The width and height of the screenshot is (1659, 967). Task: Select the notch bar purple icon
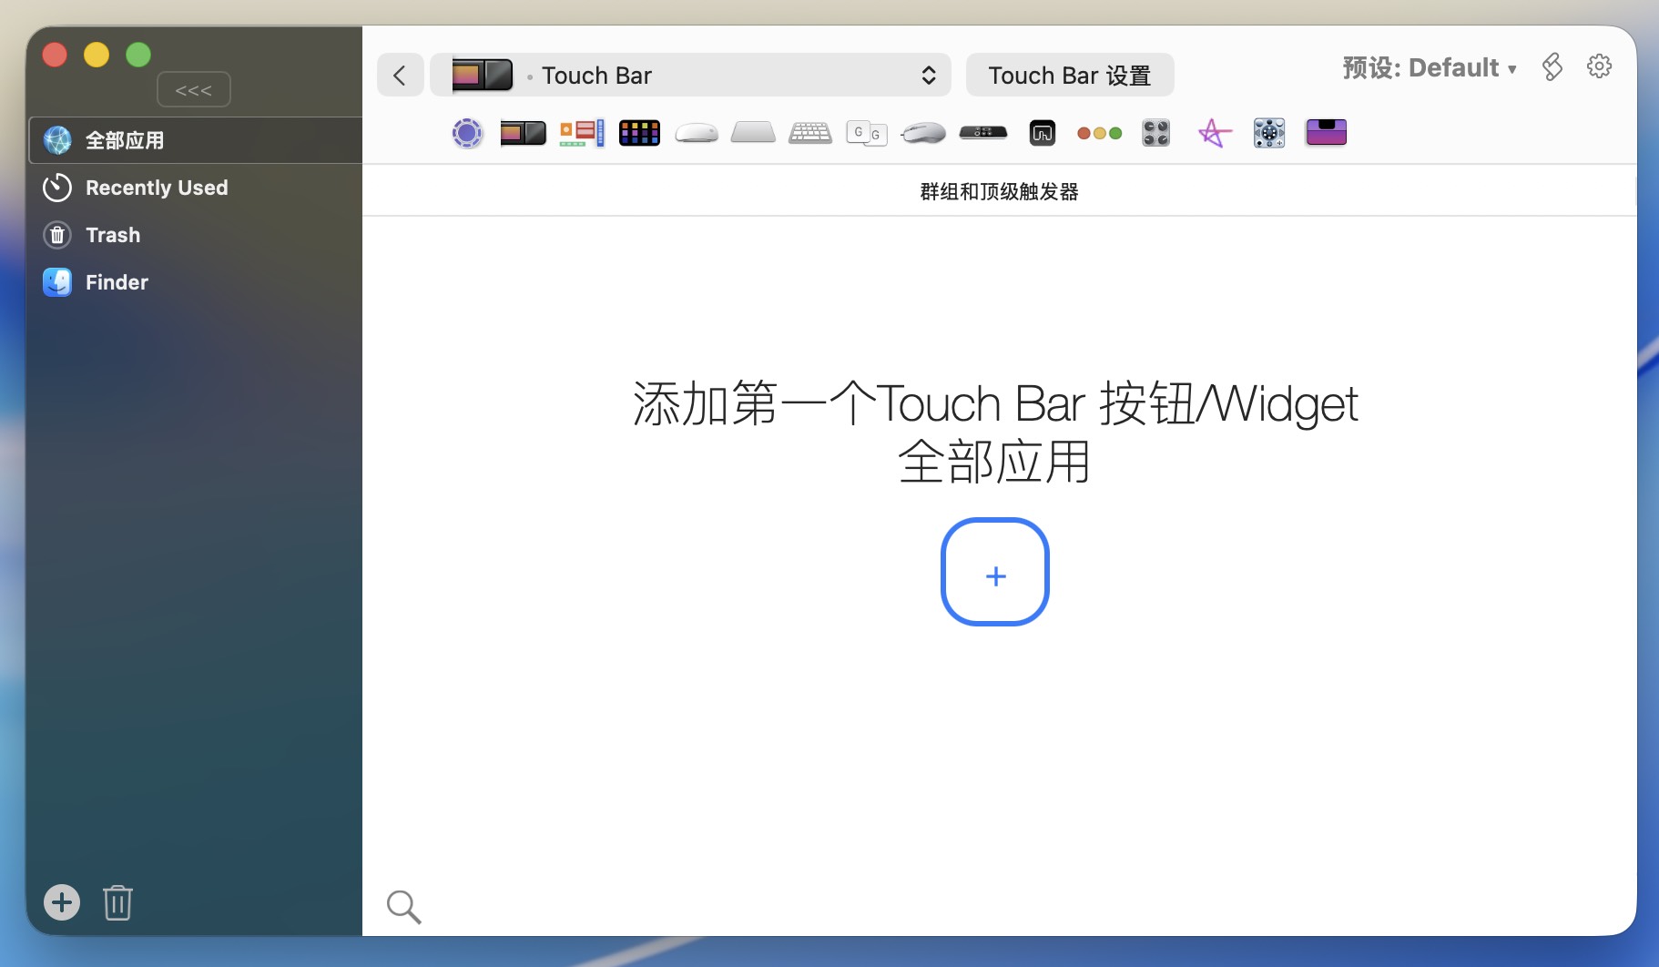[1326, 133]
